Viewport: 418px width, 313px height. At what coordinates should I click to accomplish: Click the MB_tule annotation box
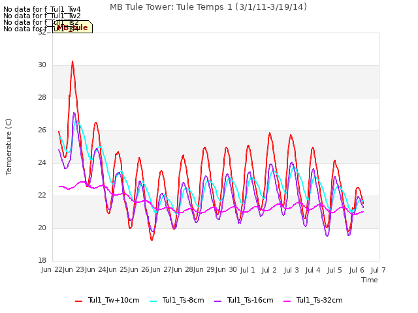coord(72,27)
